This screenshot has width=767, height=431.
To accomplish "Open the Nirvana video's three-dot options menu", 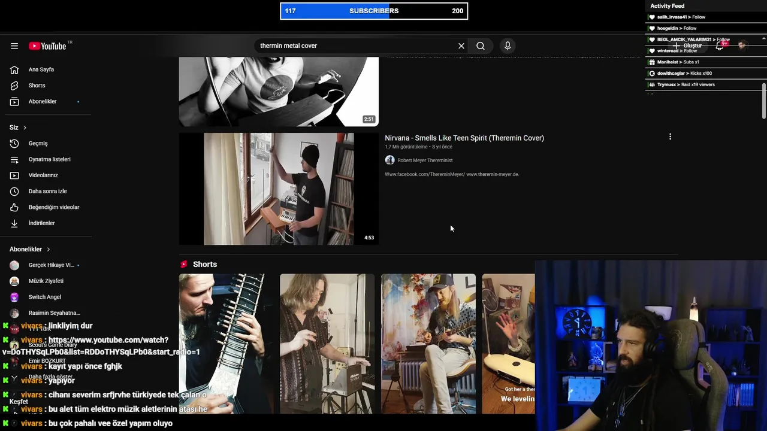I will coord(670,137).
